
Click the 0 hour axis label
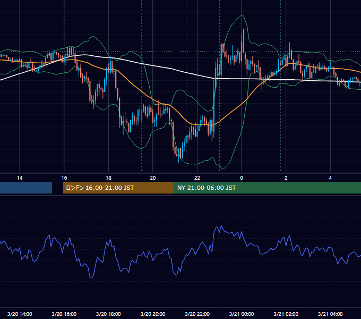tap(242, 178)
